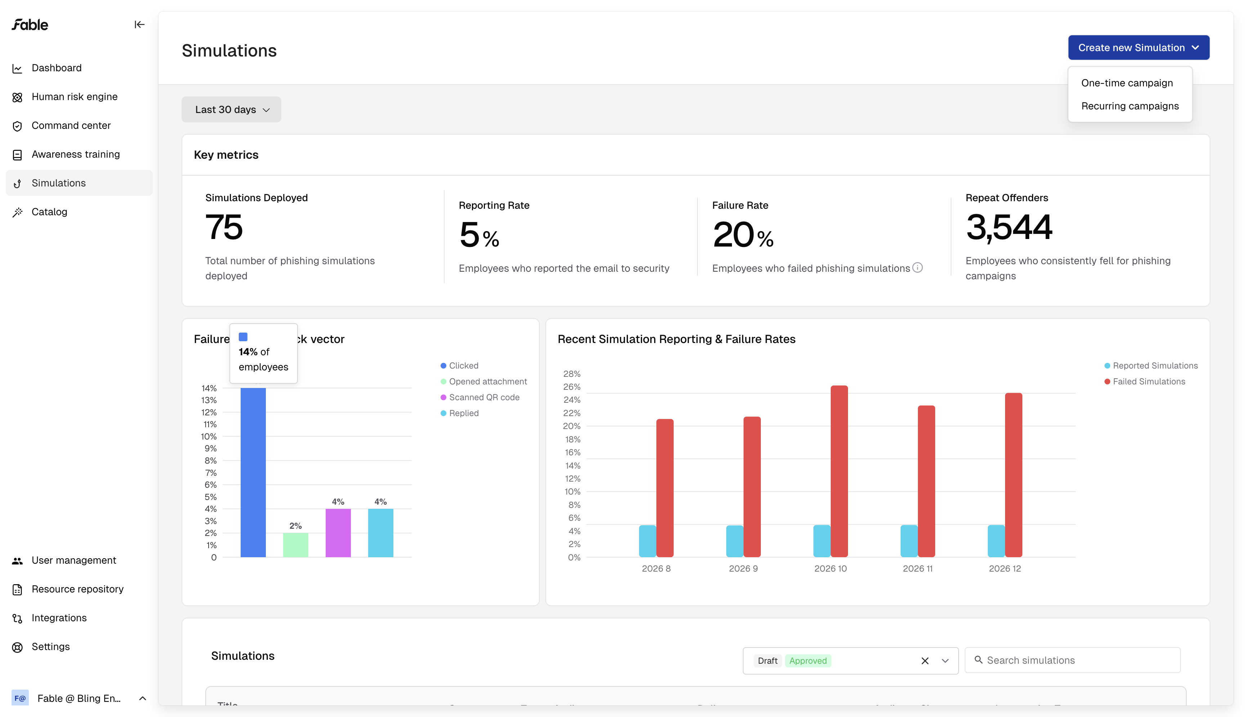Toggle the Failed Simulations legend entry
Screen dimensions: 1245x717
pos(1144,382)
